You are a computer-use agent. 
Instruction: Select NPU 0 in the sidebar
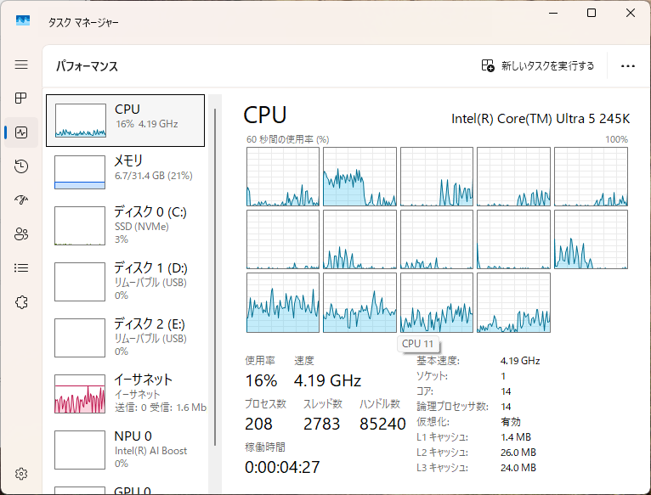[126, 449]
